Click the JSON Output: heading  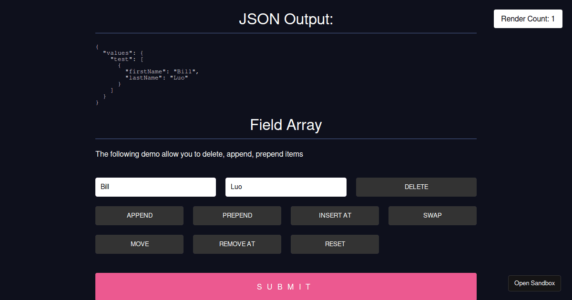pos(286,20)
